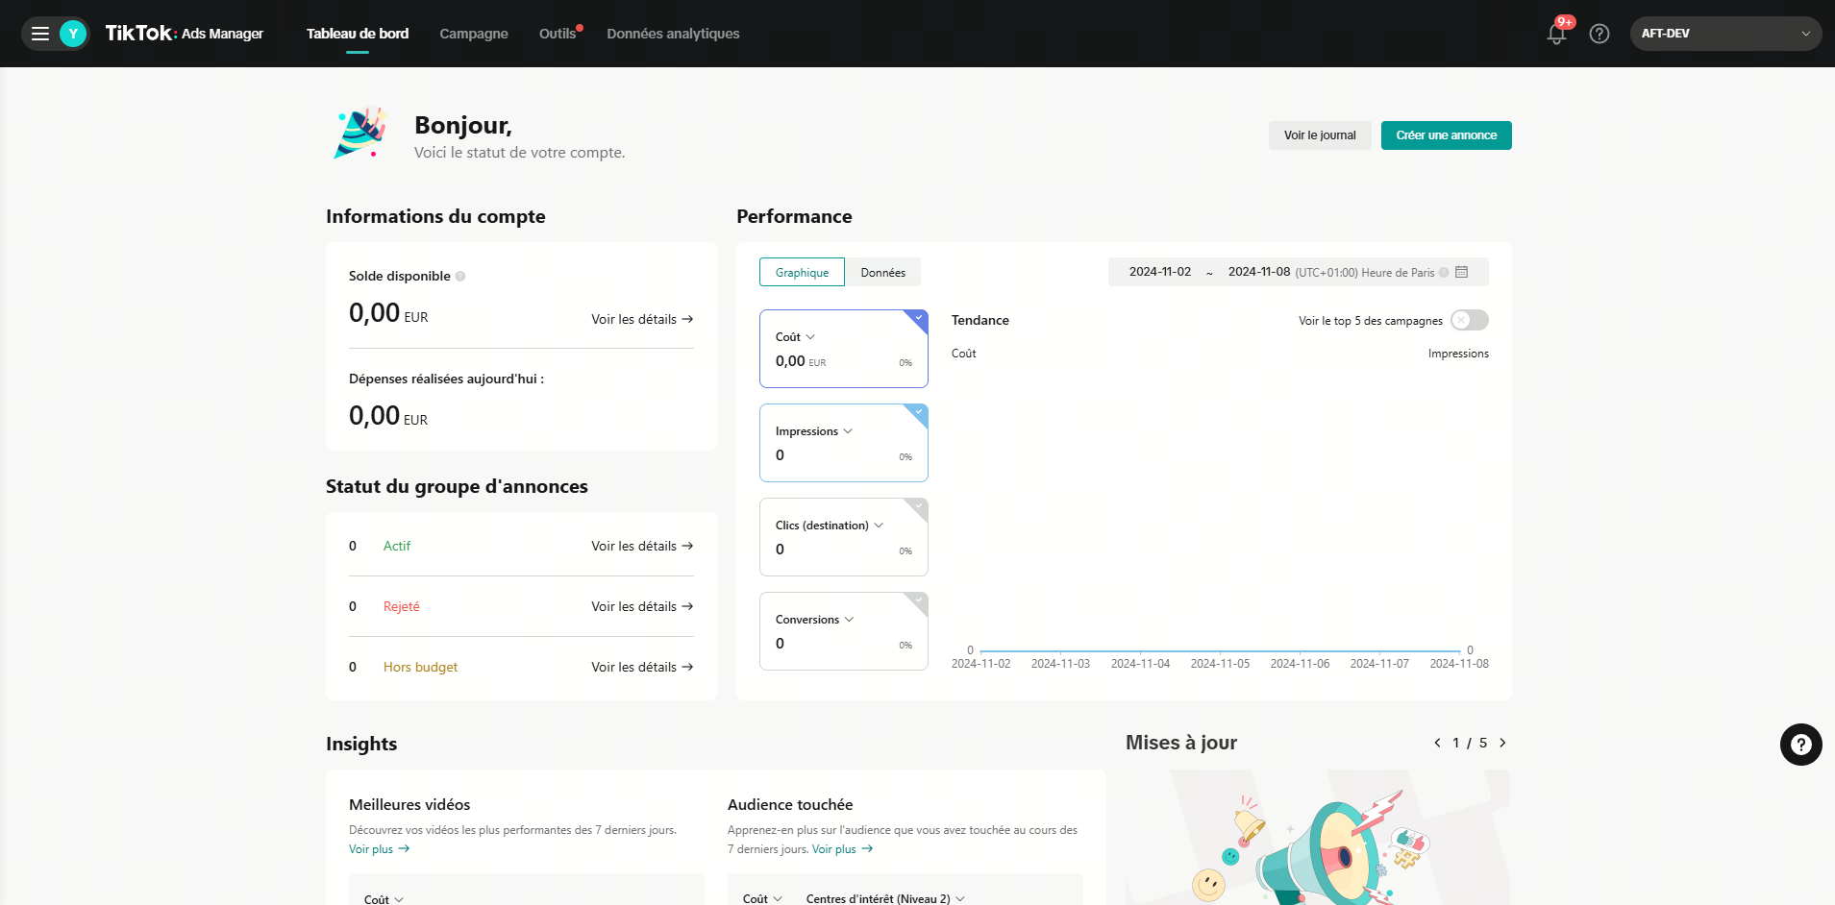Switch to the Données tab
Image resolution: width=1835 pixels, height=905 pixels.
click(882, 273)
